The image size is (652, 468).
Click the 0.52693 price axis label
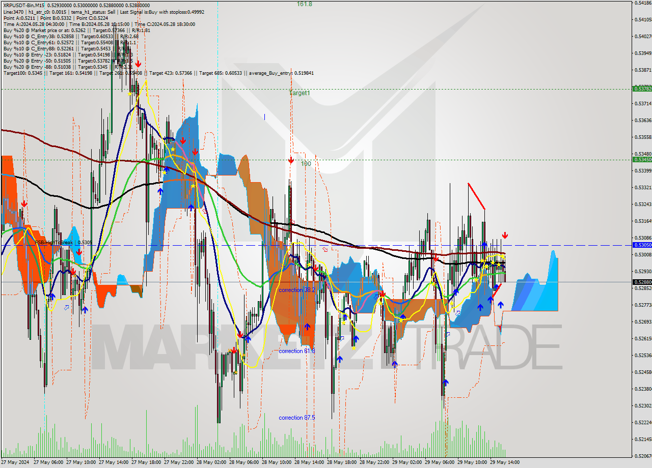tap(643, 321)
